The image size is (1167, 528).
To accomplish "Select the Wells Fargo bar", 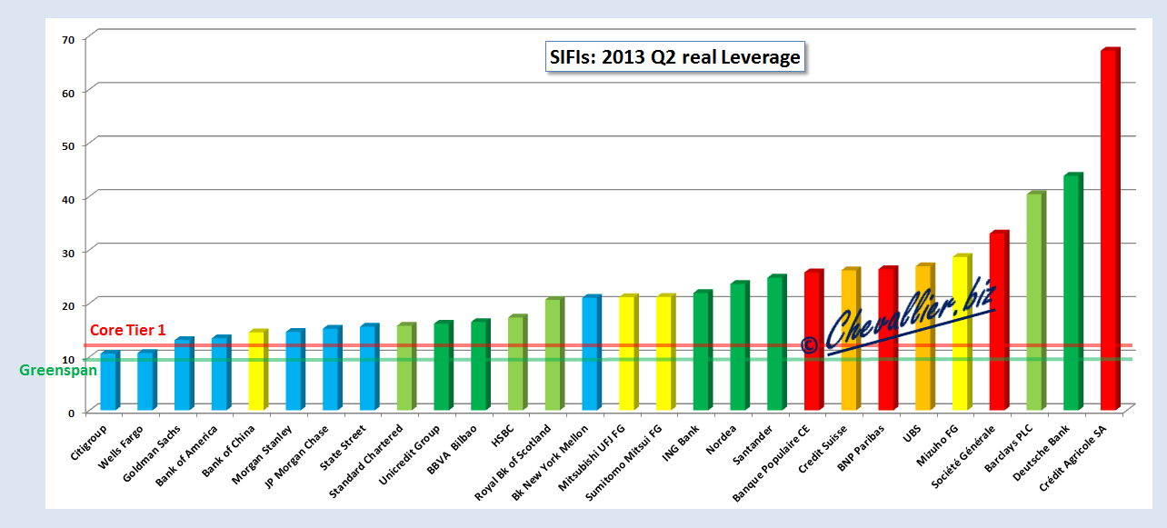I will point(147,380).
